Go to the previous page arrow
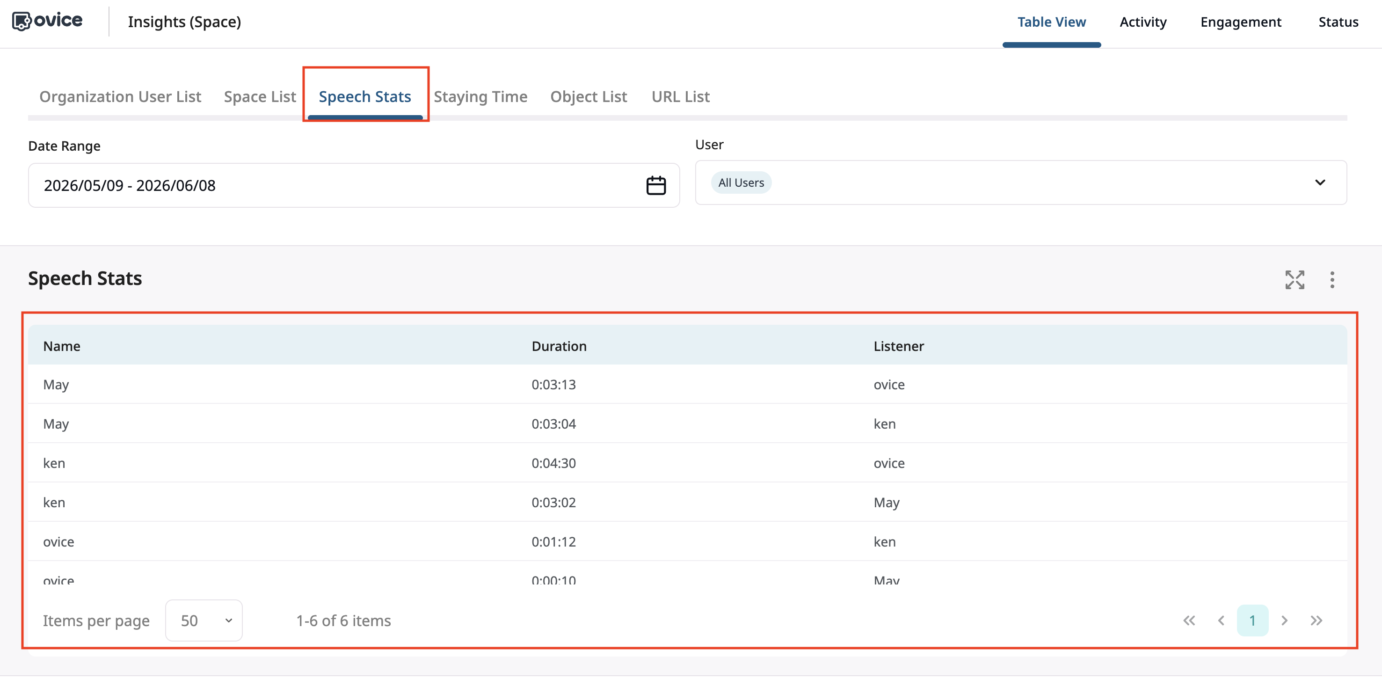 [x=1221, y=620]
